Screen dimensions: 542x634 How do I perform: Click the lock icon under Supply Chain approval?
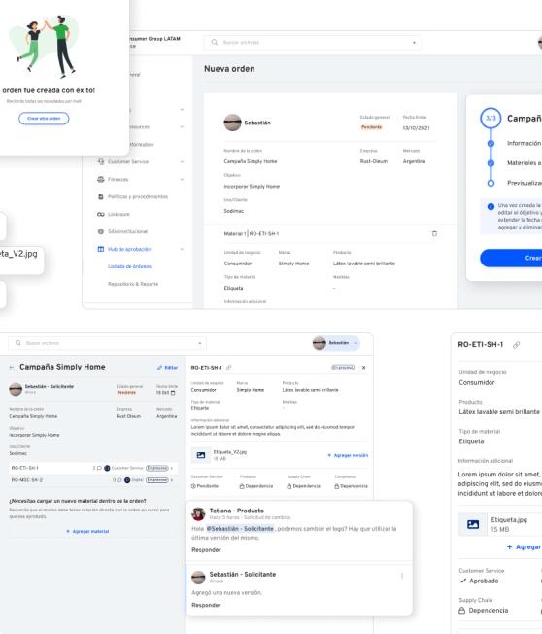click(289, 486)
